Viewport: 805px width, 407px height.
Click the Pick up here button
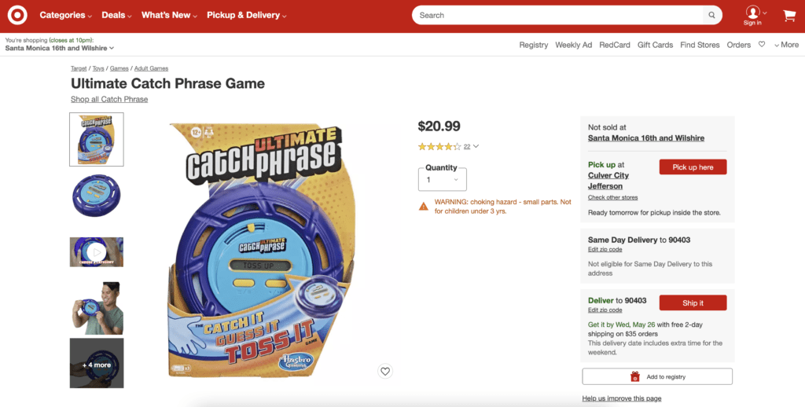point(693,167)
